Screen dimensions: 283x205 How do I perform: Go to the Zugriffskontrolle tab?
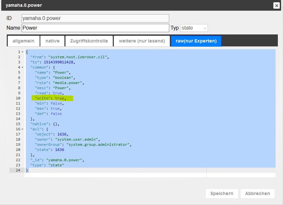[x=89, y=41]
